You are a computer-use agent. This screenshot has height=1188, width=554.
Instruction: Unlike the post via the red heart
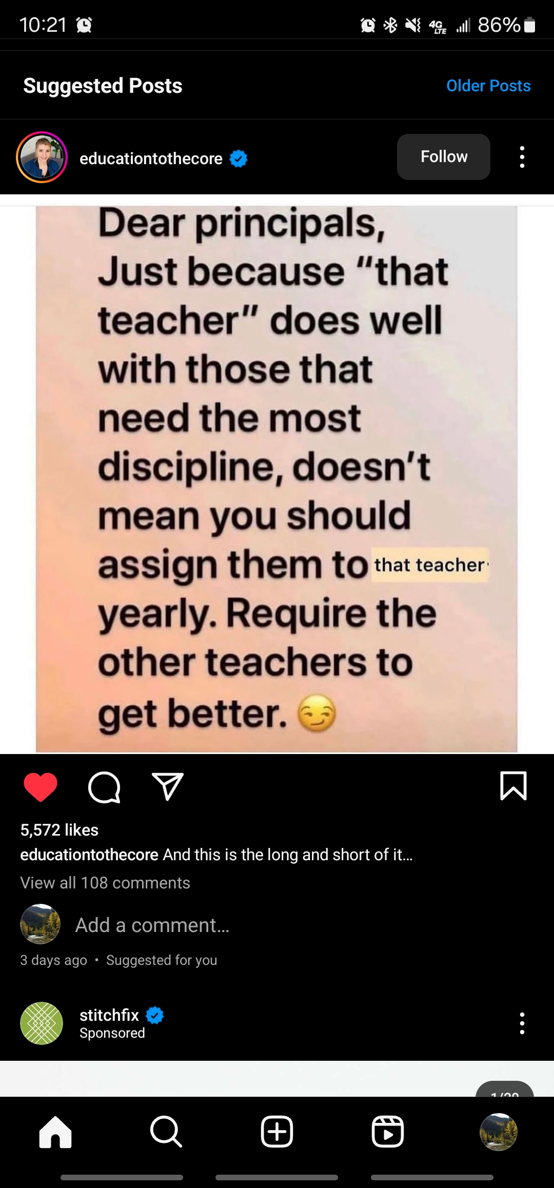(41, 786)
